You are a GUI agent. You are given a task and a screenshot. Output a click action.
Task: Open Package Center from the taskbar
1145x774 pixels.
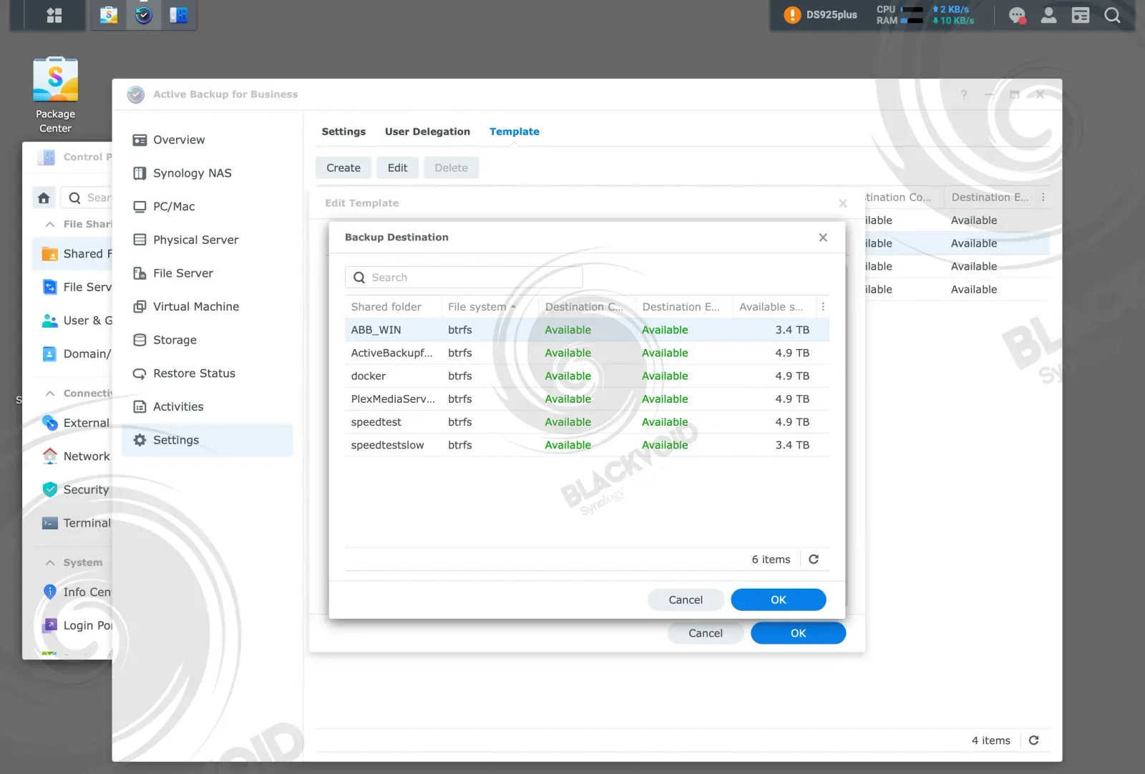109,14
